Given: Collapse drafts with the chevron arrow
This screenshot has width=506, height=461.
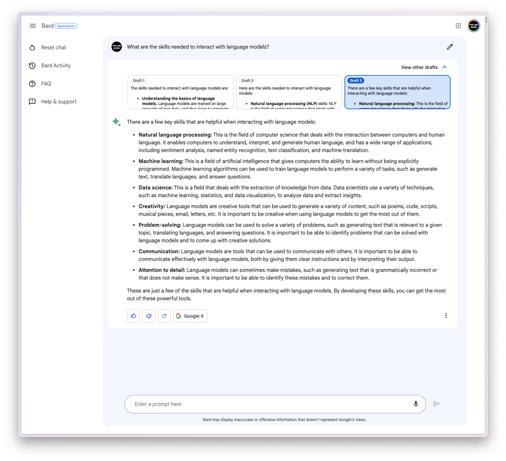Looking at the screenshot, I should point(445,67).
